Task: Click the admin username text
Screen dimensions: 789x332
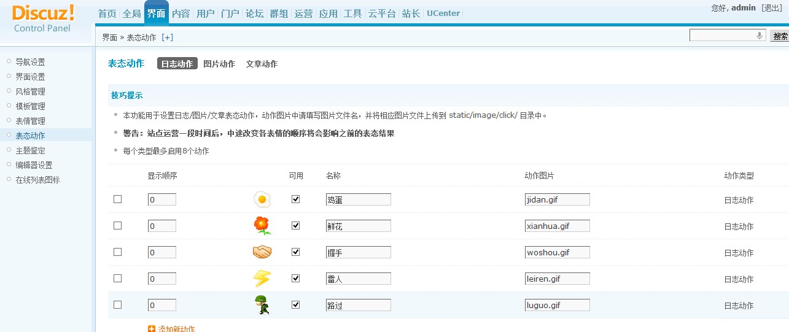Action: pos(744,8)
